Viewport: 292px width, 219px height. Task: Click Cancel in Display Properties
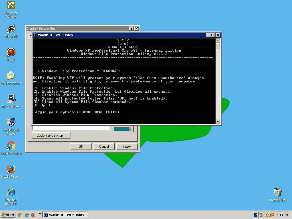104,147
